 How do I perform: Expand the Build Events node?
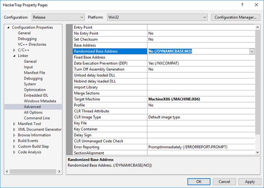click(14, 141)
